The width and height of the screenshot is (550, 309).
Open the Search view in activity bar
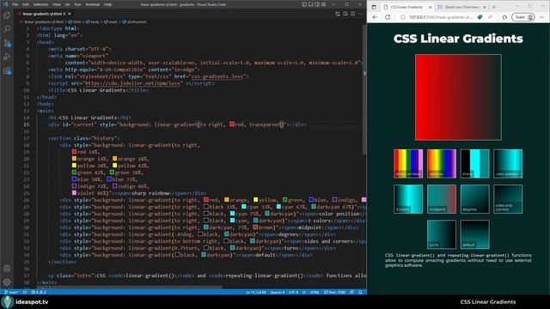(x=7, y=29)
